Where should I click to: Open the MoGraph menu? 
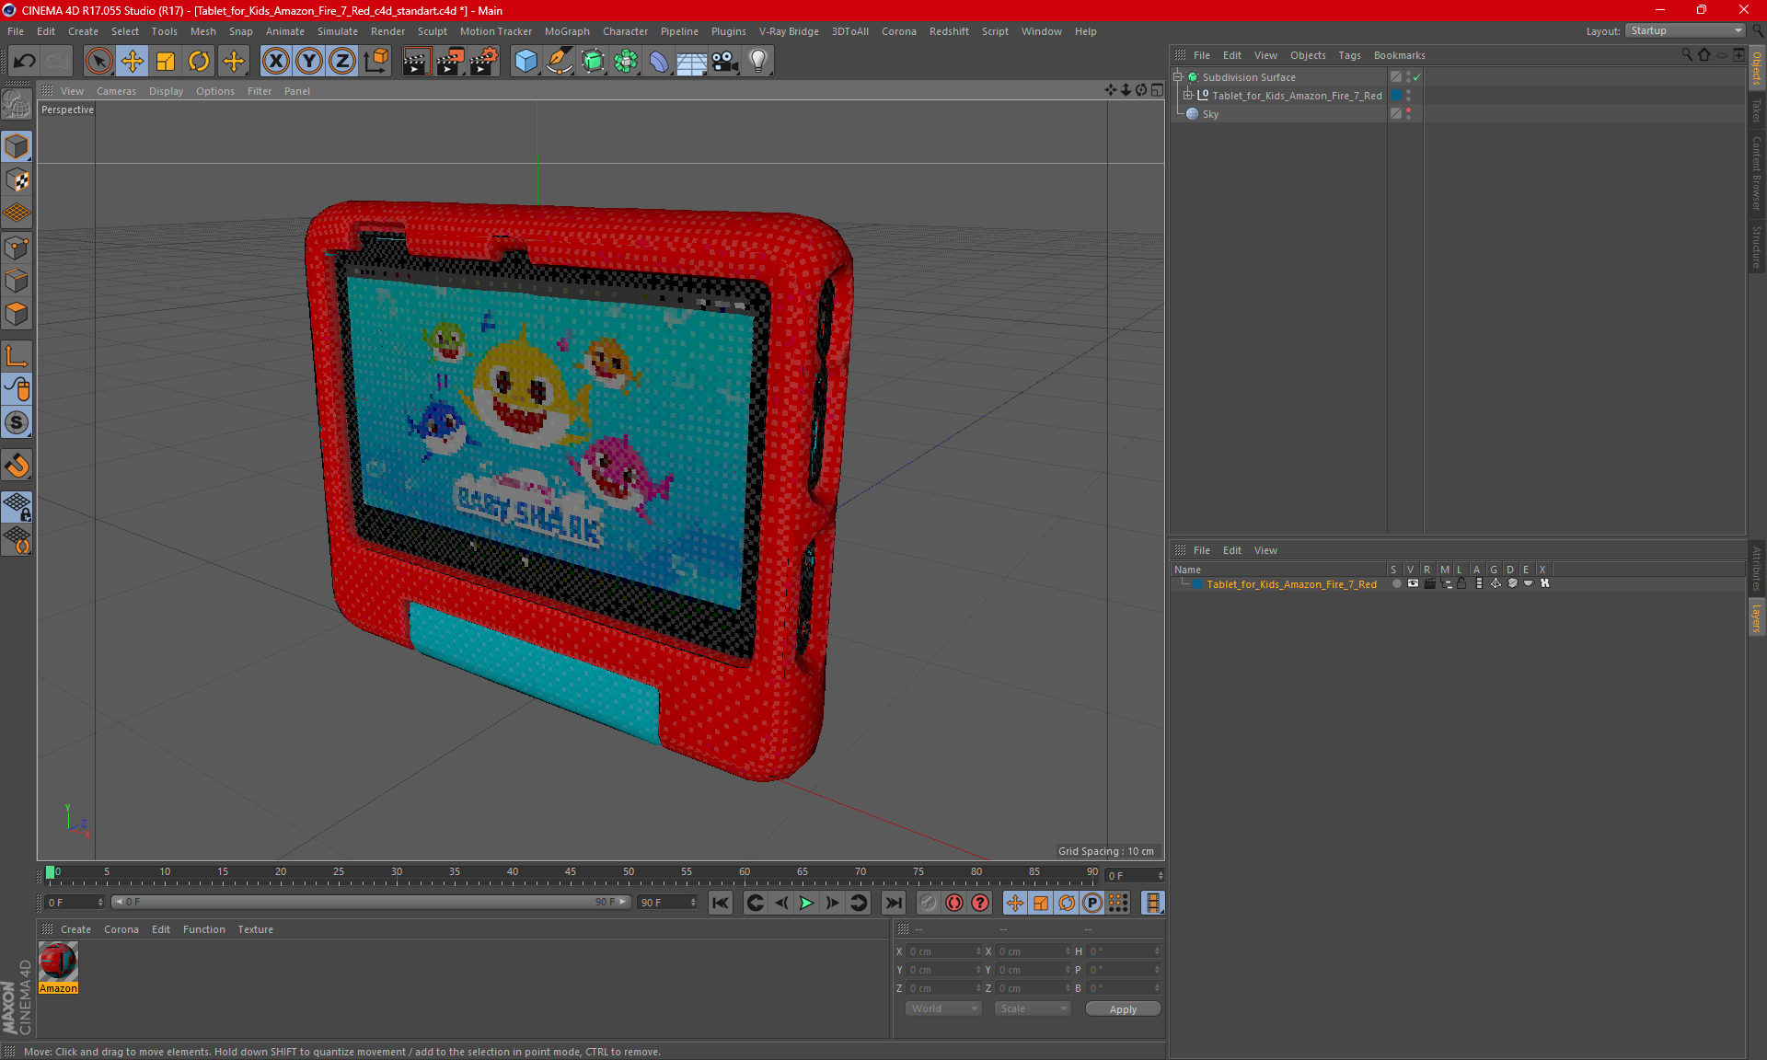coord(566,31)
